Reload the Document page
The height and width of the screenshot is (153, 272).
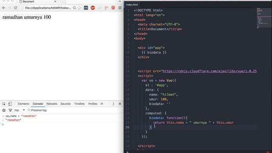pos(16,8)
